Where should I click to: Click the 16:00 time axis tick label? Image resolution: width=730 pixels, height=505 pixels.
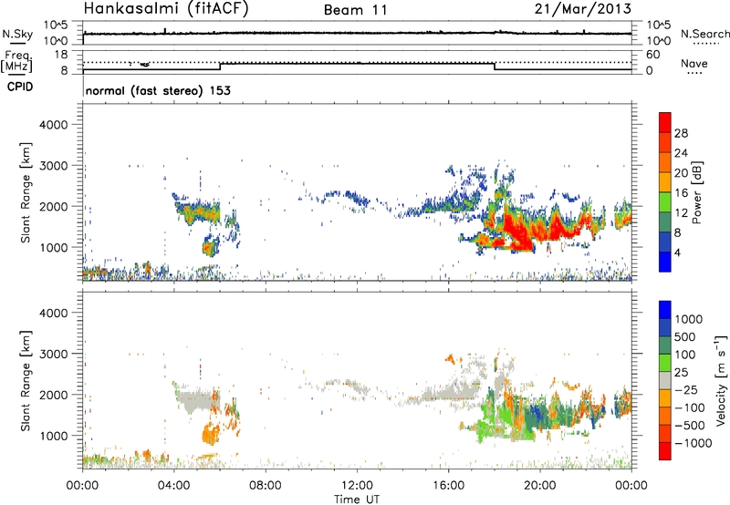[x=448, y=486]
